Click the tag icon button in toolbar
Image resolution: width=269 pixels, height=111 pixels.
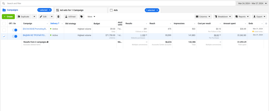click(81, 16)
